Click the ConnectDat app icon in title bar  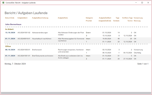tap(3, 3)
